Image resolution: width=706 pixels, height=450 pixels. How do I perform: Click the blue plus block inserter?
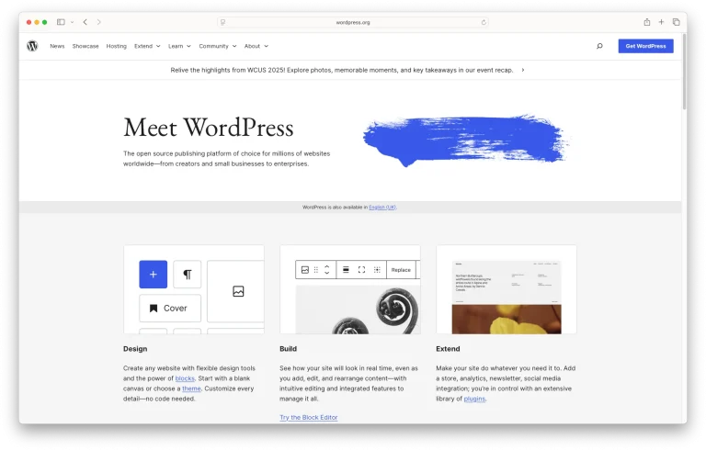154,275
